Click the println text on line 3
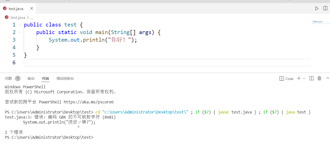 pos(94,40)
